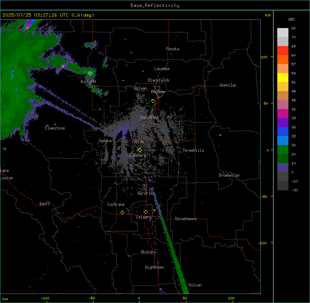
Task: Pick the magenta 39-42 dBZ legend swatch
Action: click(x=283, y=113)
